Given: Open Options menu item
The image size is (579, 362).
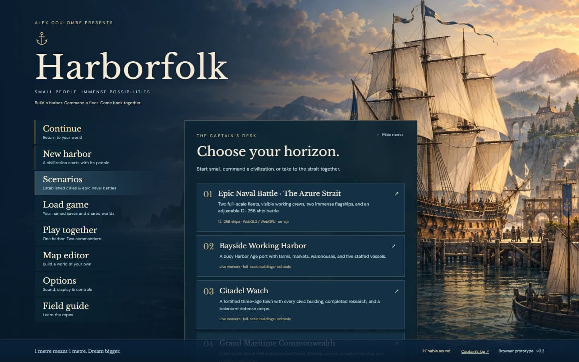Looking at the screenshot, I should pyautogui.click(x=95, y=284).
